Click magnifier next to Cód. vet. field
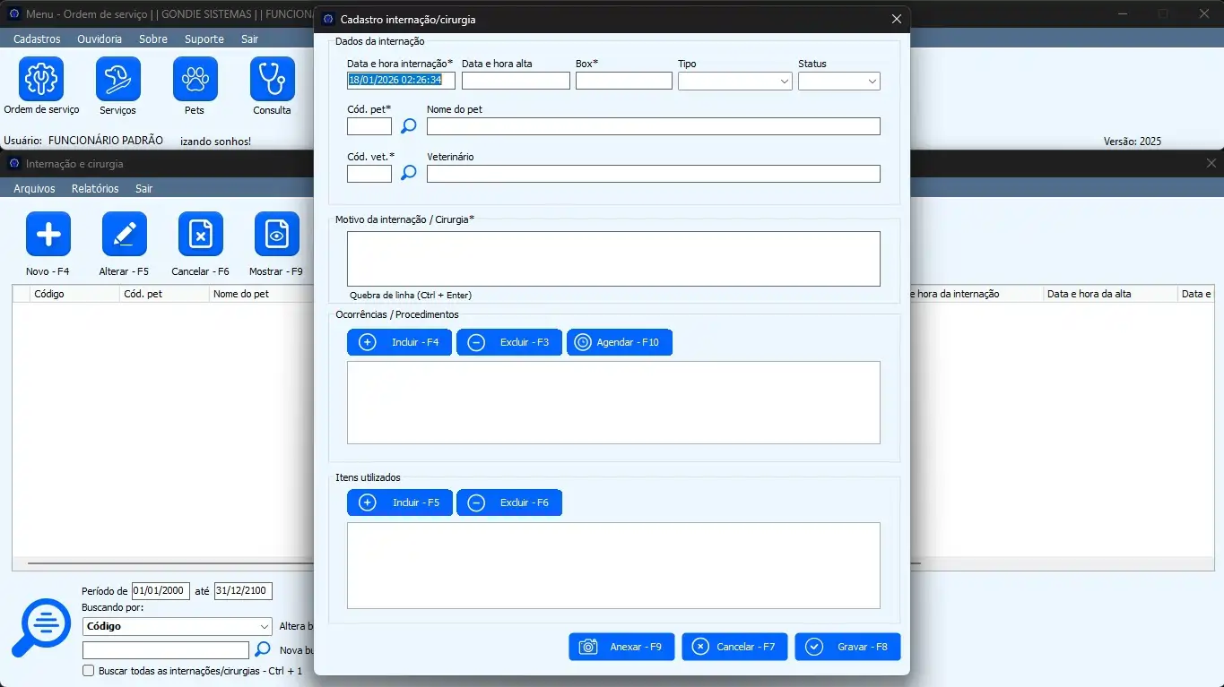Screen dimensions: 1224x687 tap(408, 173)
